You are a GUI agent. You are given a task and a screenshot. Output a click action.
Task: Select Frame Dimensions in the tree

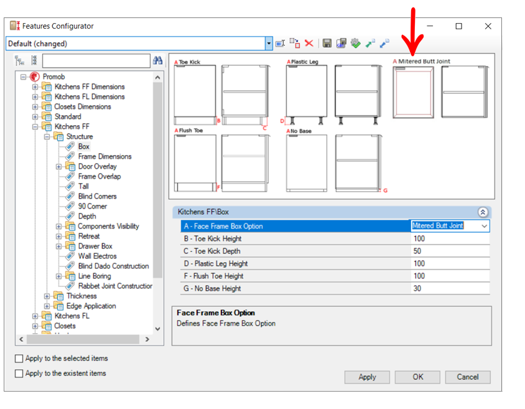click(105, 156)
